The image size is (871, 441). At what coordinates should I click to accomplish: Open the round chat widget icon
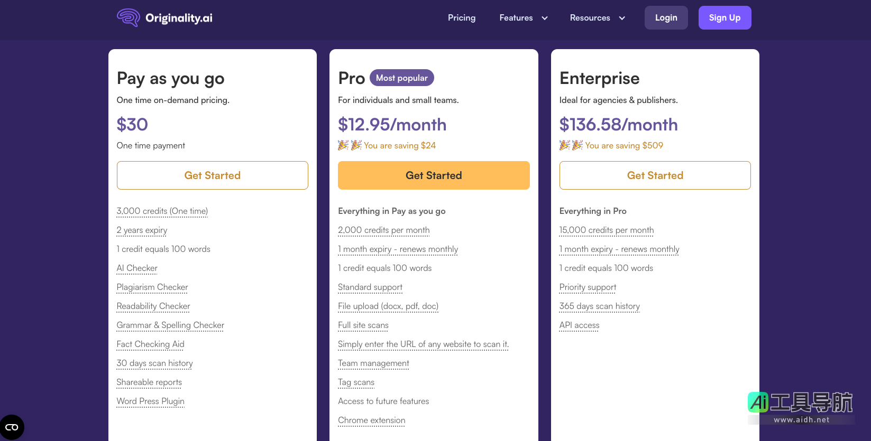click(12, 427)
